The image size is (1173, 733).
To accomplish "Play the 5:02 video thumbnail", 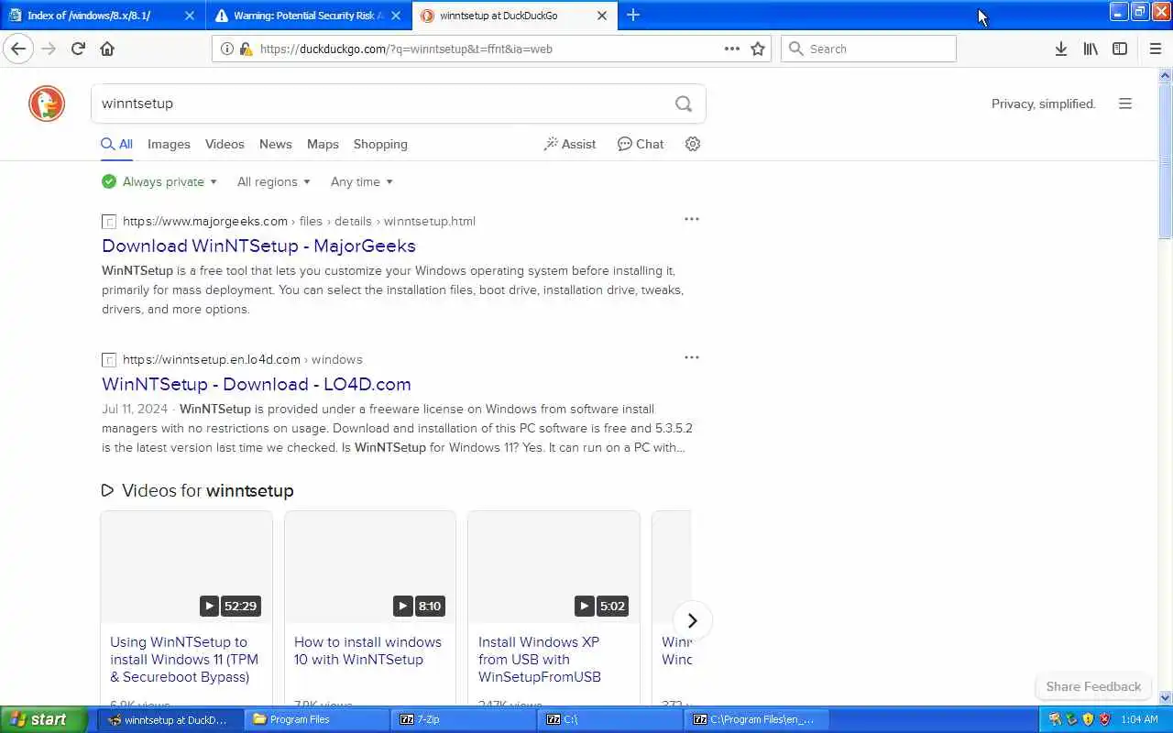I will pos(554,567).
